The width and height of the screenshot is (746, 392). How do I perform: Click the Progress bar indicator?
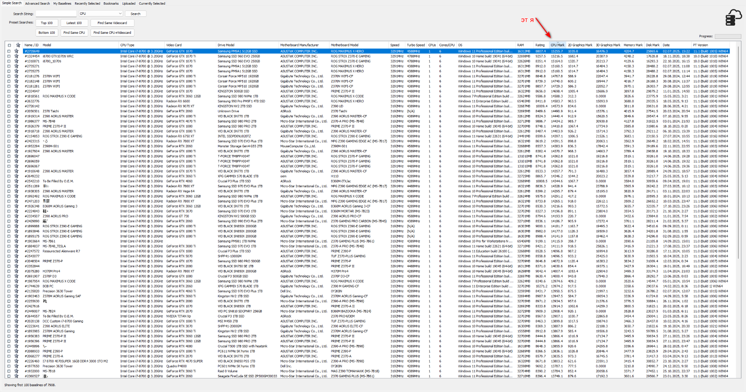(x=728, y=36)
